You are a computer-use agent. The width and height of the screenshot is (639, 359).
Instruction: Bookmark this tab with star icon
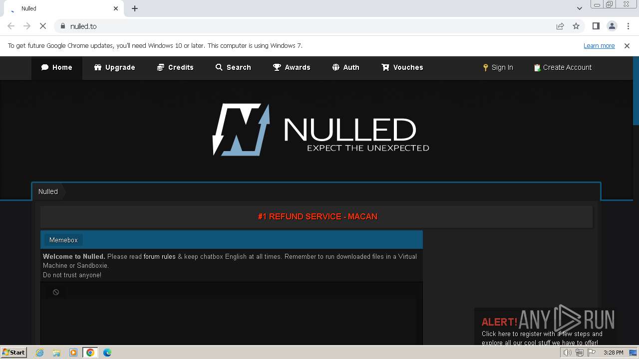[x=576, y=26]
